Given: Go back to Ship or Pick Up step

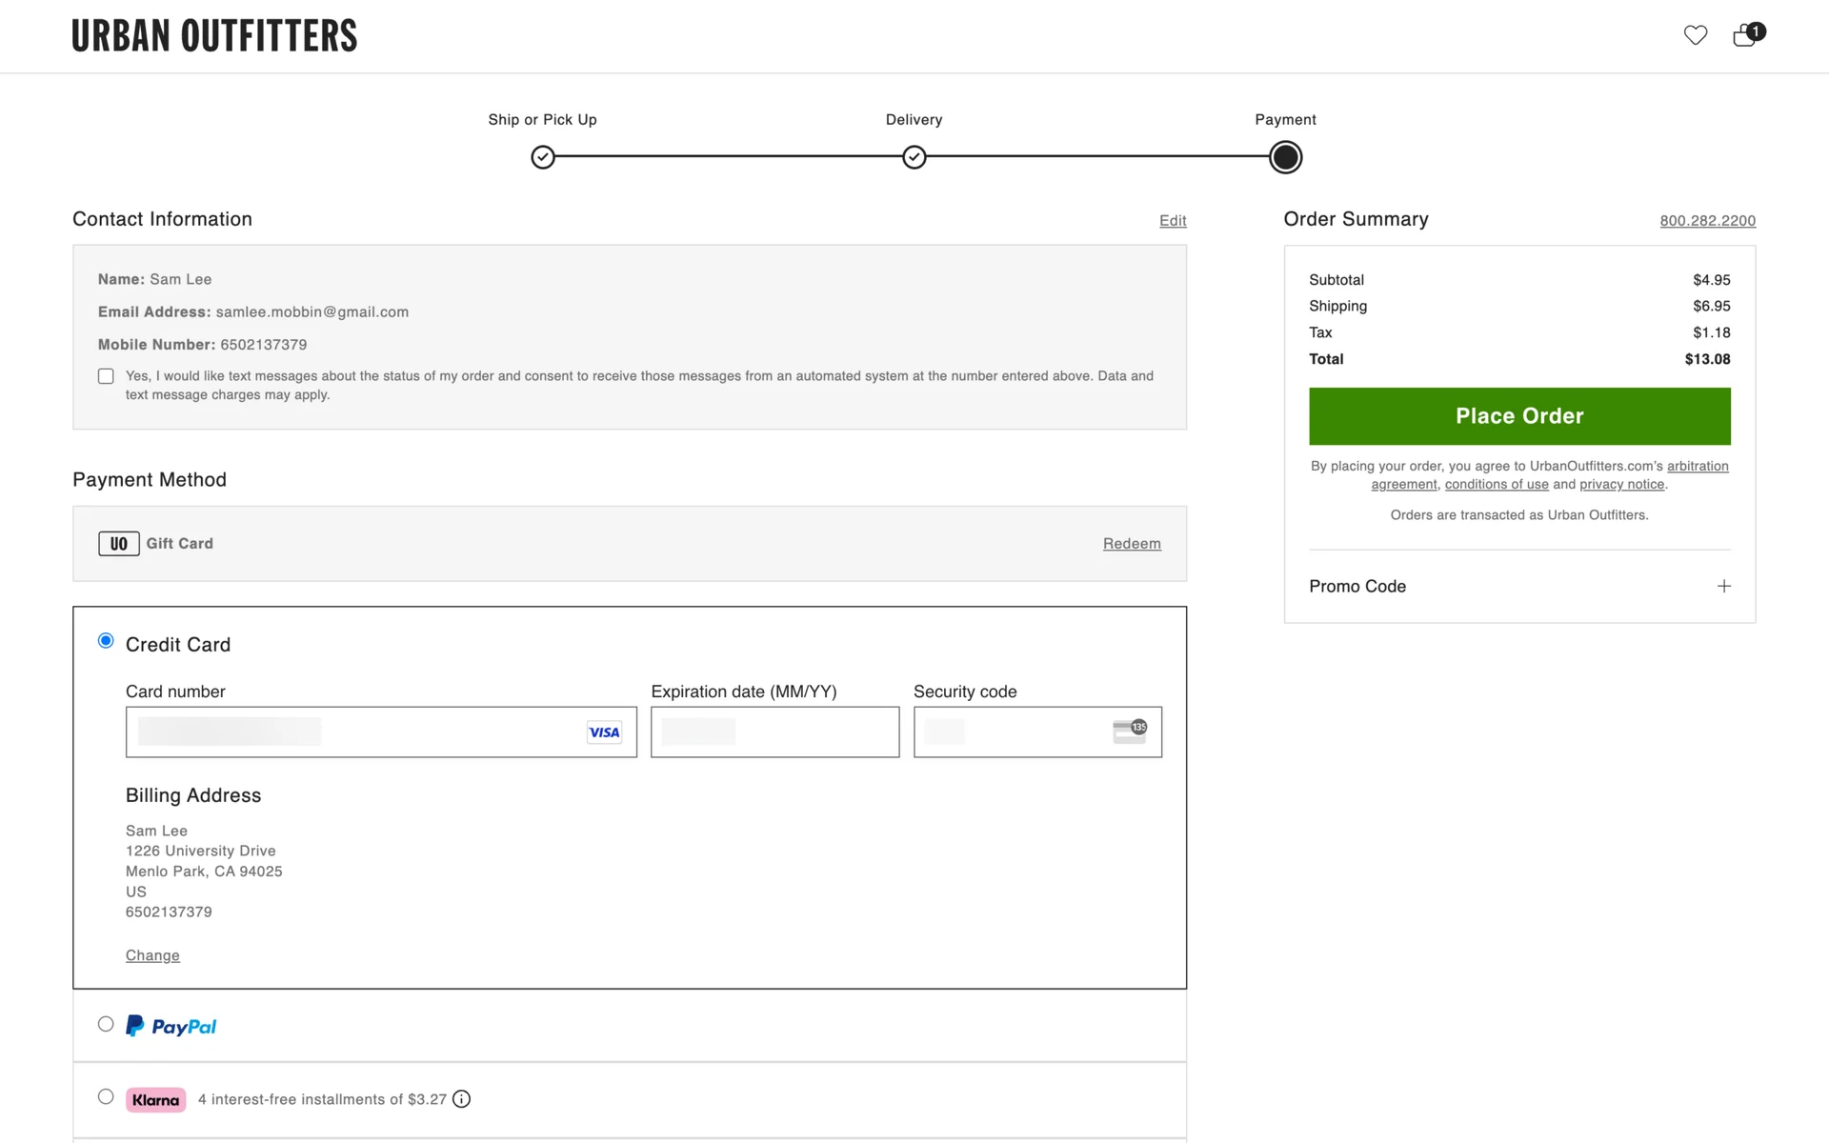Looking at the screenshot, I should [543, 157].
